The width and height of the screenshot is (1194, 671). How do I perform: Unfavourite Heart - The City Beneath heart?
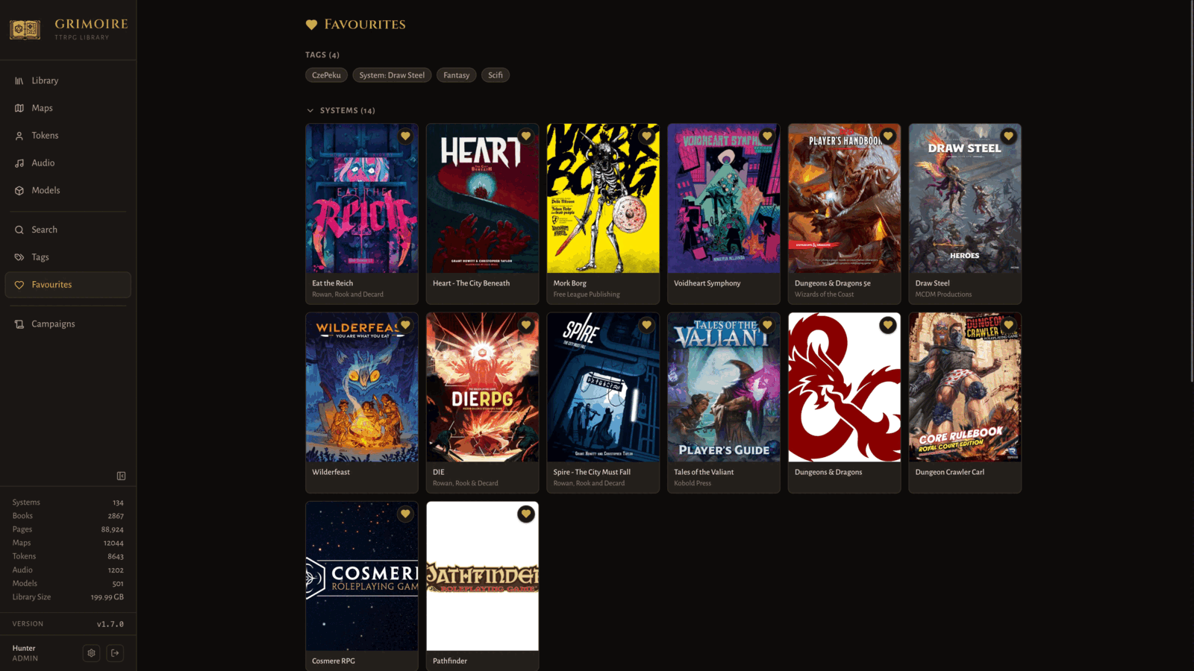coord(526,136)
